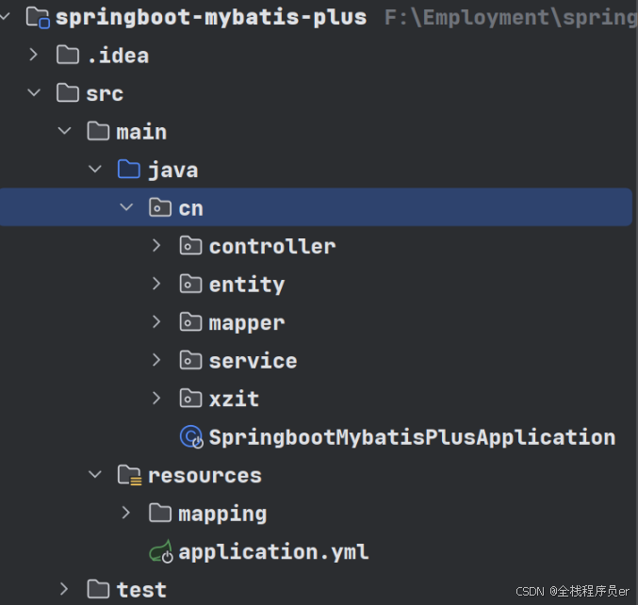Expand the test folder

(x=64, y=589)
